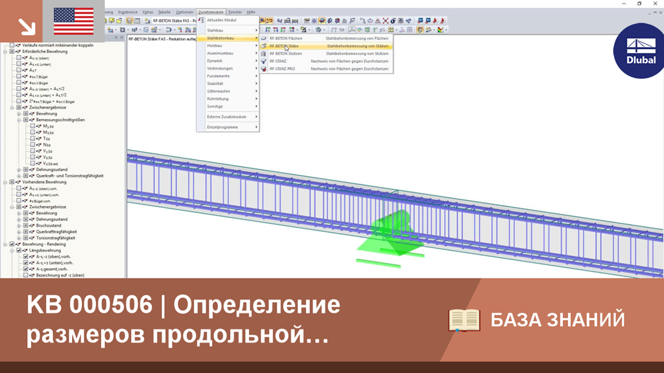Click the RF-BETON Flächen module icon
Image resolution: width=664 pixels, height=373 pixels.
tap(263, 38)
